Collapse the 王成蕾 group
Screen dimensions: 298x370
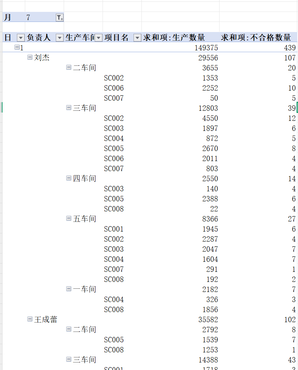[x=30, y=319]
